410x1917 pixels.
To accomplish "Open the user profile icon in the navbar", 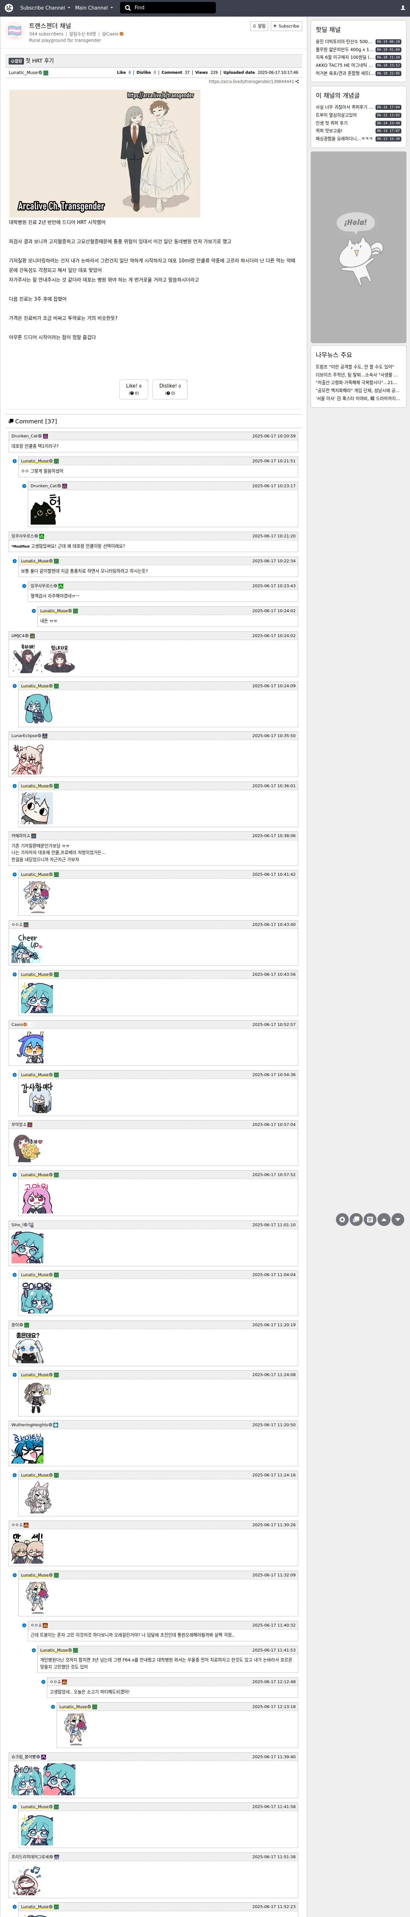I will [x=403, y=7].
